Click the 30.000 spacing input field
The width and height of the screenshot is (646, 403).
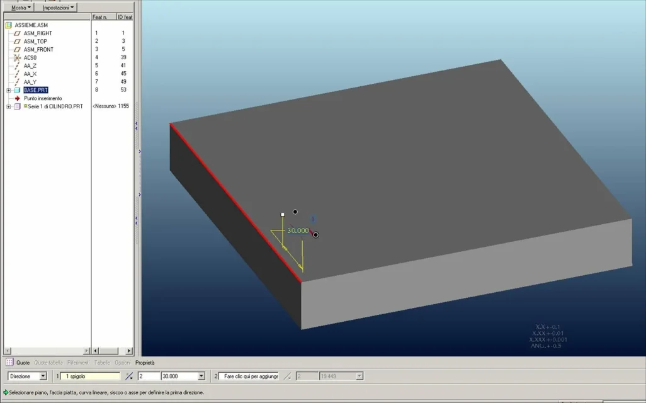[x=179, y=376]
